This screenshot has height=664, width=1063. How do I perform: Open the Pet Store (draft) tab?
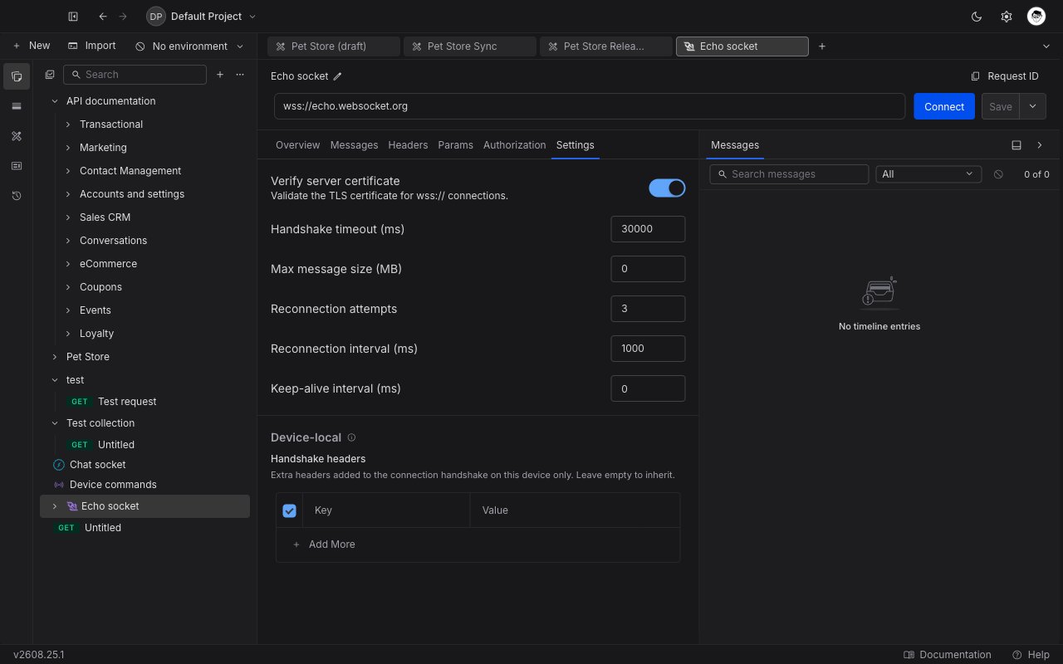tap(334, 46)
